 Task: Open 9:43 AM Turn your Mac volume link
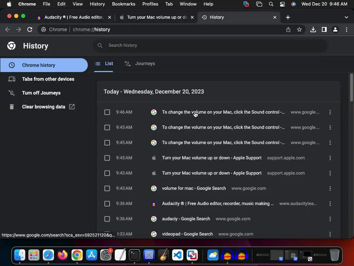(212, 173)
